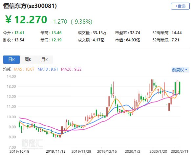
Task: Click the 2019/11/12 date axis label
Action: 56,151
